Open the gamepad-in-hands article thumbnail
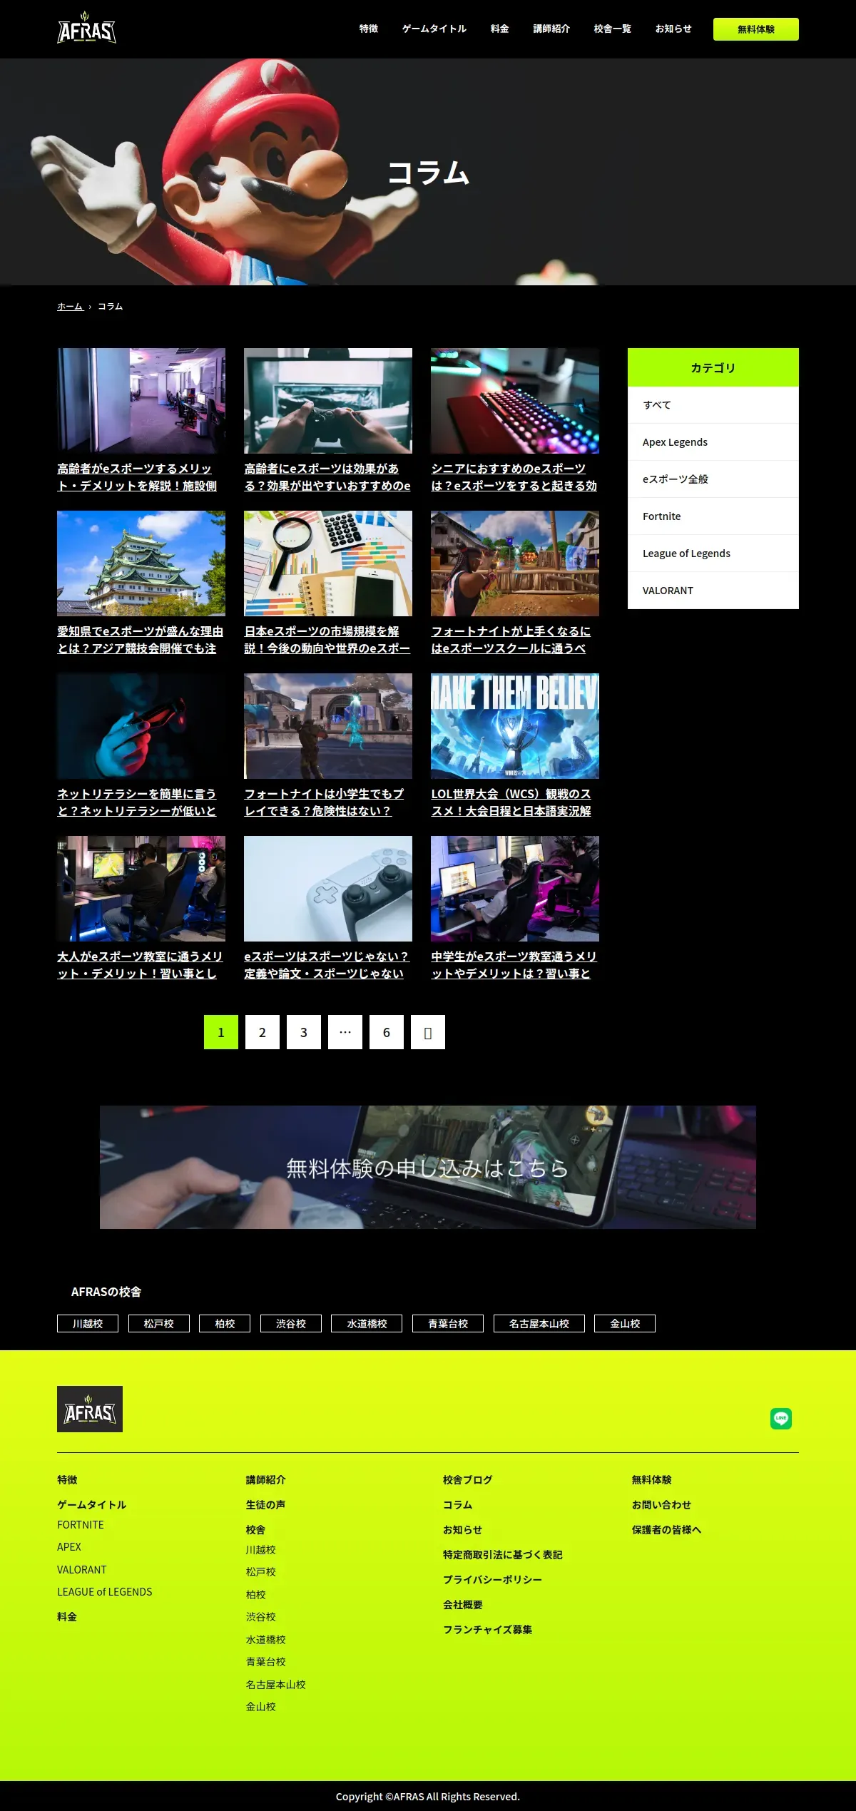This screenshot has width=856, height=1811. point(328,401)
